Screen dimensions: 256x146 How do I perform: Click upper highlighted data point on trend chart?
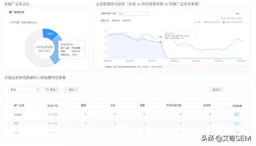160,37
